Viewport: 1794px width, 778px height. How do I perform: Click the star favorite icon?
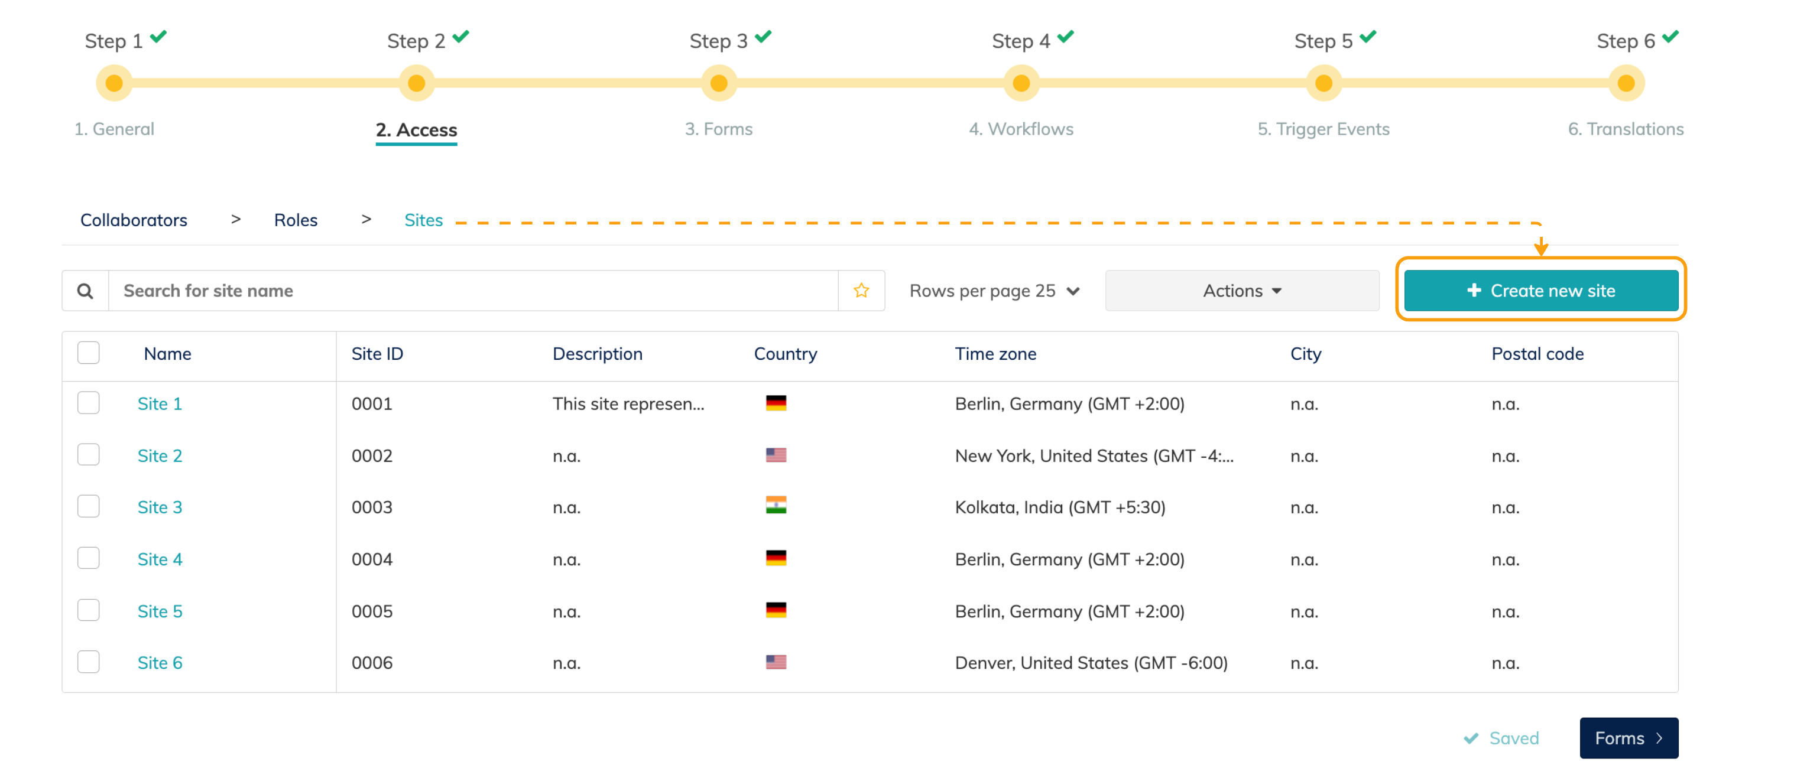coord(861,291)
